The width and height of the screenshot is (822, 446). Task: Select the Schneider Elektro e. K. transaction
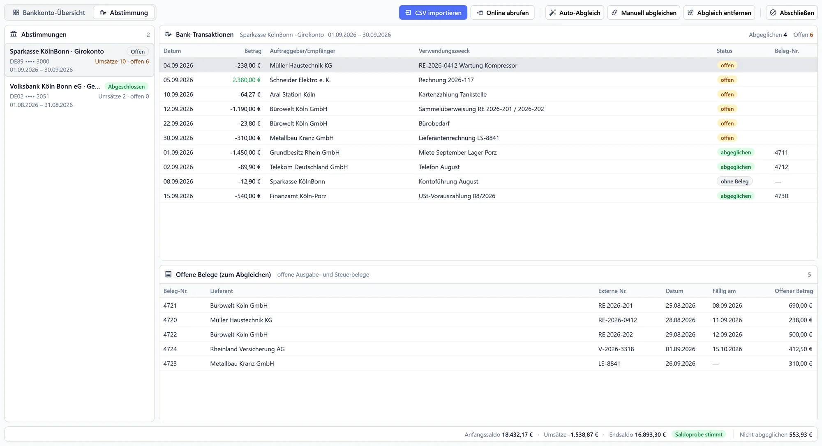pyautogui.click(x=488, y=80)
